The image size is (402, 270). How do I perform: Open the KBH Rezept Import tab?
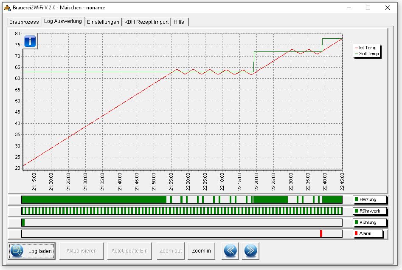point(146,22)
